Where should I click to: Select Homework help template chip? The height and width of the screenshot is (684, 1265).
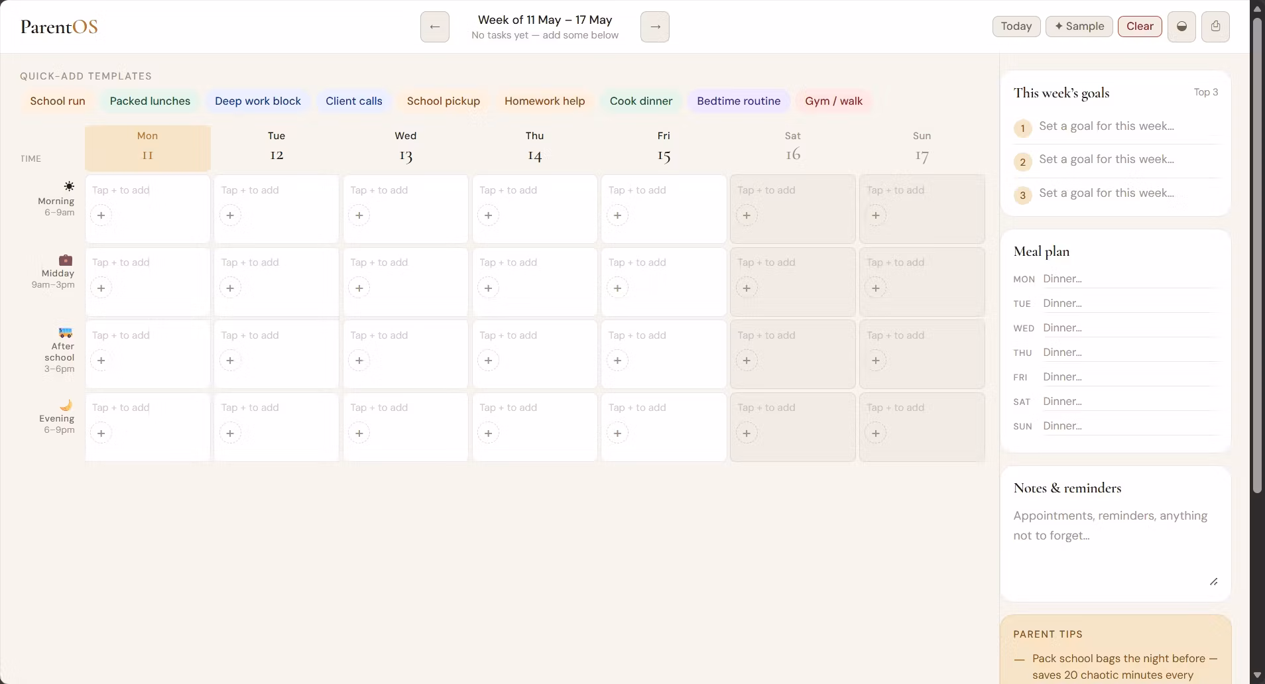(x=545, y=101)
